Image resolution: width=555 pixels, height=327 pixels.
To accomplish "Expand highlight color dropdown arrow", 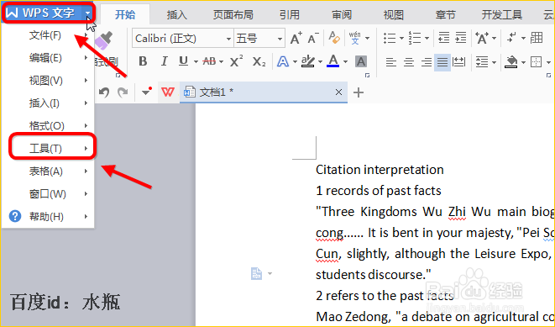I will point(320,62).
